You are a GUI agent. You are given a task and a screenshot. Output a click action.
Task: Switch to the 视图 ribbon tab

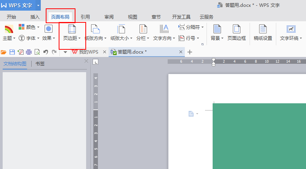(133, 17)
